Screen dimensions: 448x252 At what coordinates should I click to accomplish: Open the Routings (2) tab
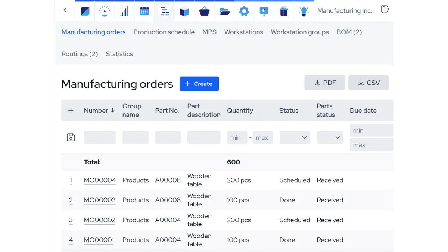point(79,54)
